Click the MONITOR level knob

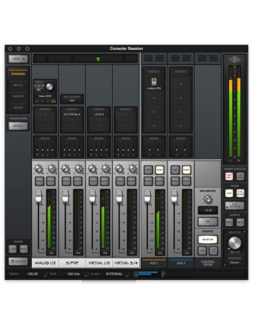tap(234, 243)
